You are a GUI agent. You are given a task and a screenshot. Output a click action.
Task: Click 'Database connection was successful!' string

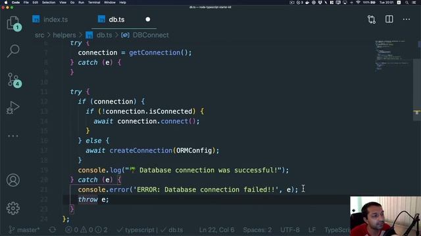[x=203, y=170]
